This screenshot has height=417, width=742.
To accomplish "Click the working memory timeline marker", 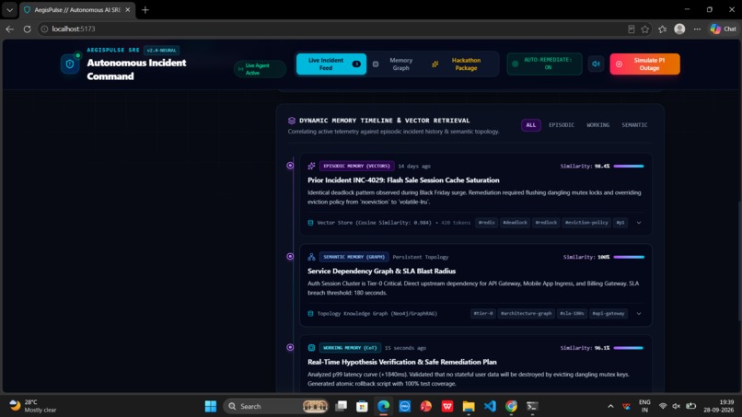I will tap(290, 347).
